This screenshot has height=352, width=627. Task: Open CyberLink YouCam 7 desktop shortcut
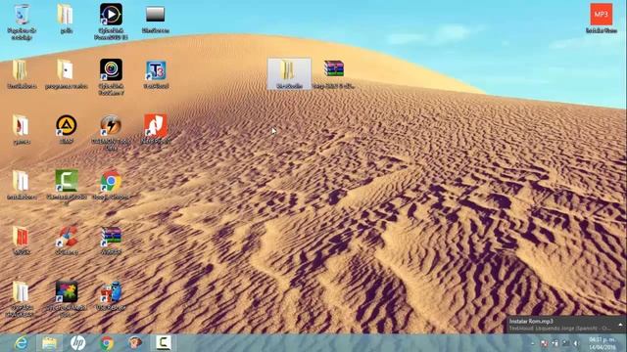pyautogui.click(x=111, y=77)
